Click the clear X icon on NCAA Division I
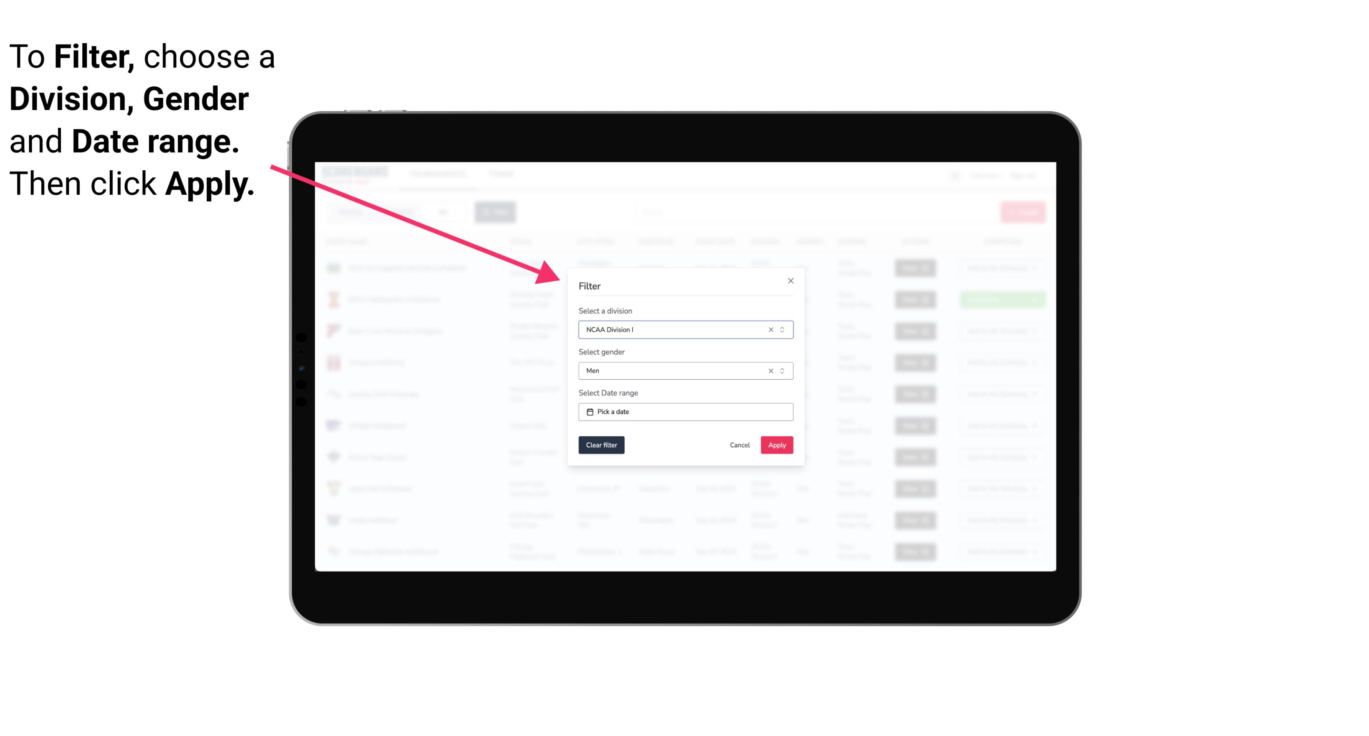The width and height of the screenshot is (1369, 736). [x=770, y=329]
